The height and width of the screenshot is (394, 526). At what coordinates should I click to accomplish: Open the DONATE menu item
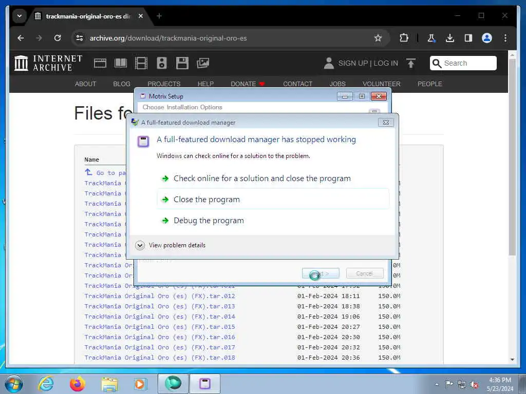[x=248, y=84]
